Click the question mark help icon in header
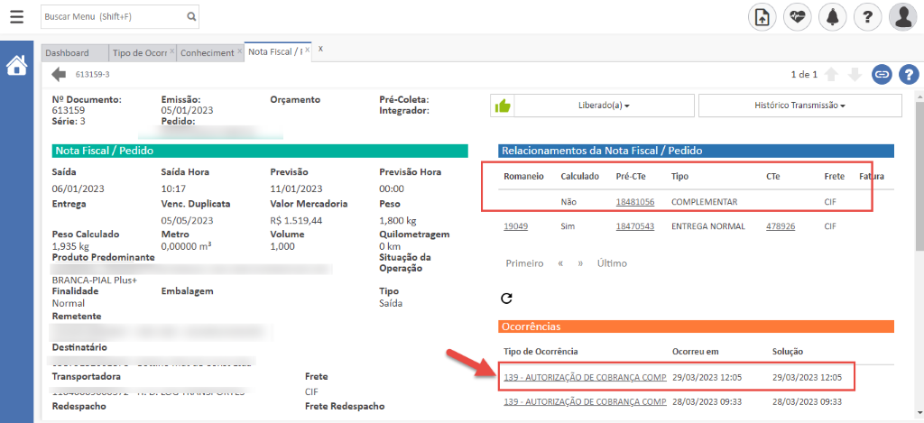This screenshot has height=423, width=924. pyautogui.click(x=867, y=16)
